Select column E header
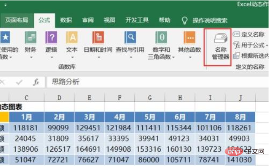The width and height of the screenshot is (269, 166). tap(90, 98)
